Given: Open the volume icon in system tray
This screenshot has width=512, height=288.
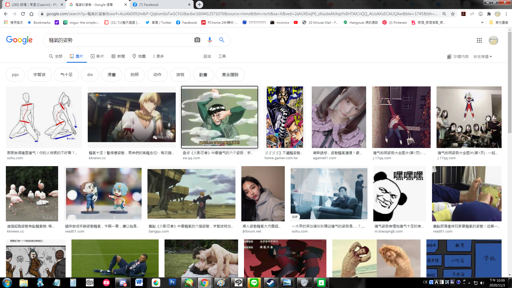Looking at the screenshot, I should pos(482,283).
